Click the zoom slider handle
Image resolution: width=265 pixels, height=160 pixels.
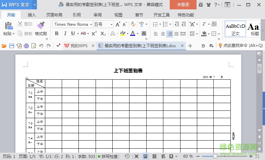click(x=215, y=156)
